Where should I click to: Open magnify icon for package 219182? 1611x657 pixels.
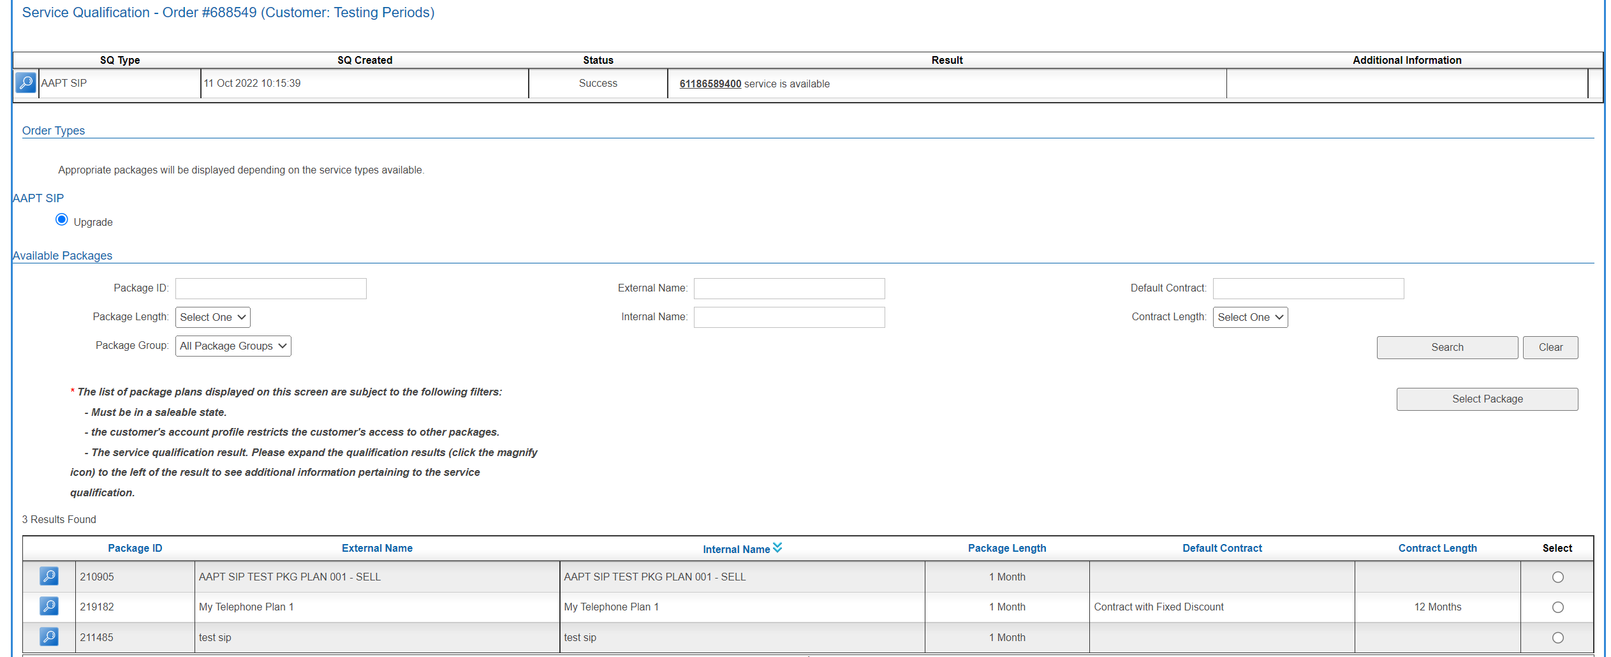49,607
